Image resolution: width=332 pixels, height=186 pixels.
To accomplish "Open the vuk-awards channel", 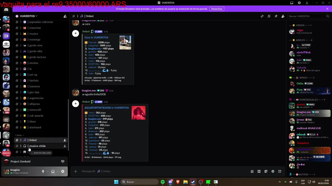I will click(41, 116).
